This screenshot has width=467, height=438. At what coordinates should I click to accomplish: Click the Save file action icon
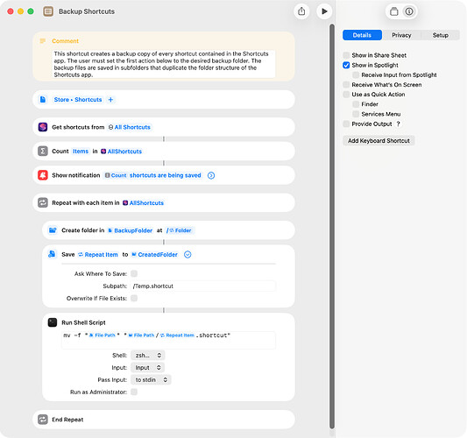click(x=52, y=254)
